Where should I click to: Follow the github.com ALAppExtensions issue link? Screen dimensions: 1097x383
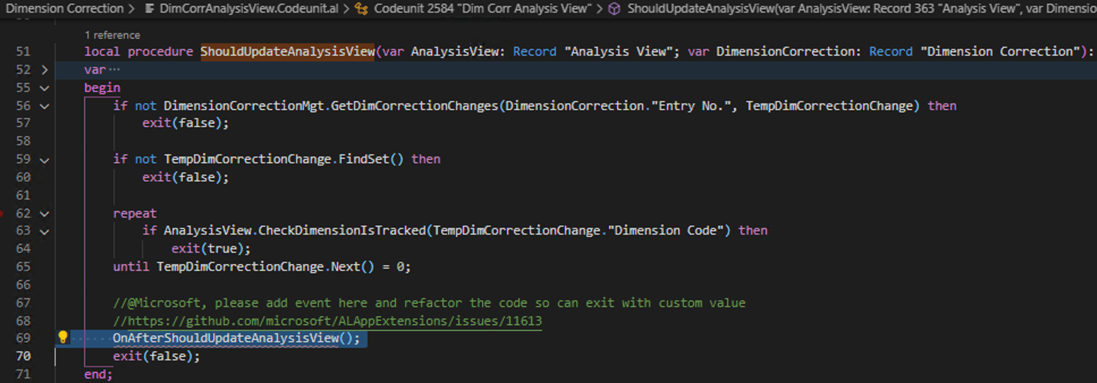tap(335, 321)
